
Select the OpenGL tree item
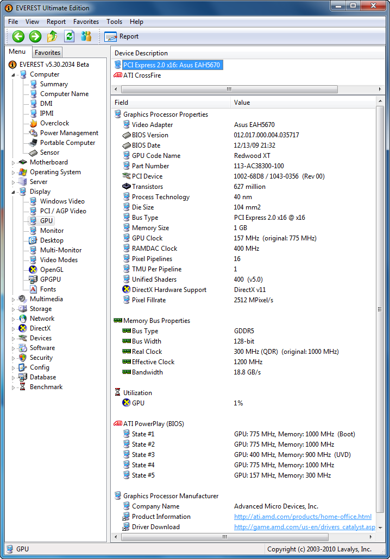tap(52, 270)
